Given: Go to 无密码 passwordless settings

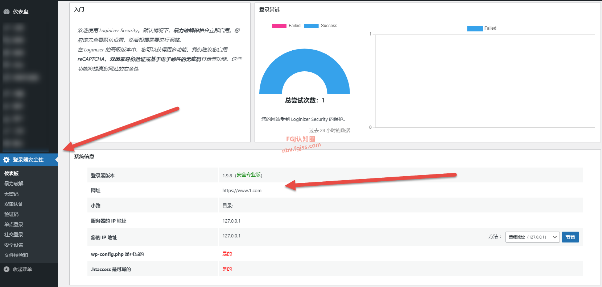Looking at the screenshot, I should pyautogui.click(x=11, y=194).
